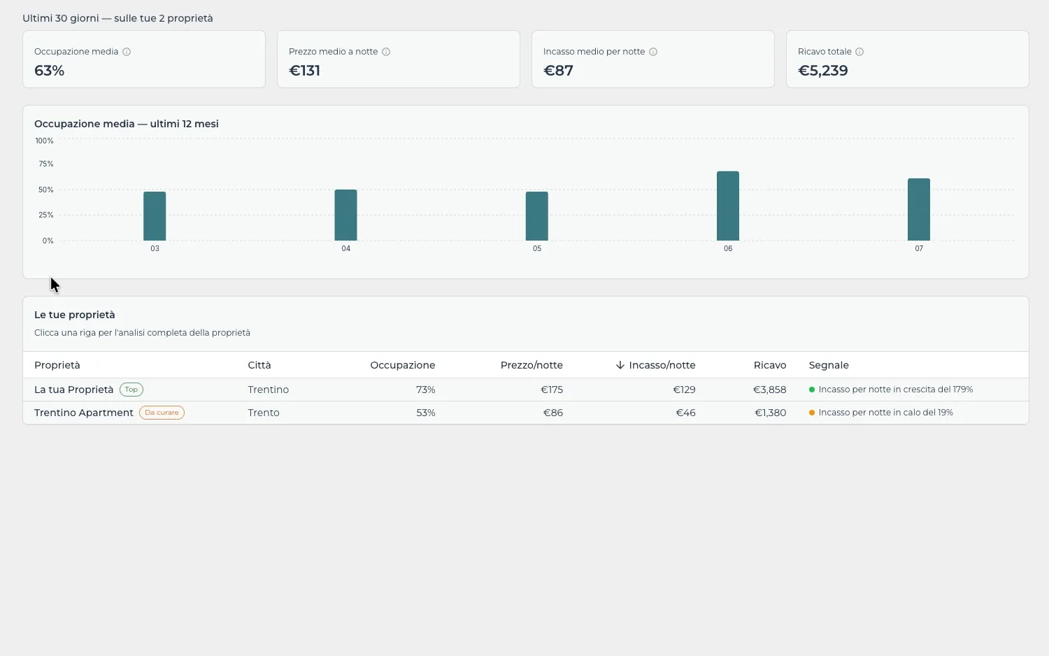The height and width of the screenshot is (656, 1049).
Task: Click green status dot for crescita del 179%
Action: 812,390
